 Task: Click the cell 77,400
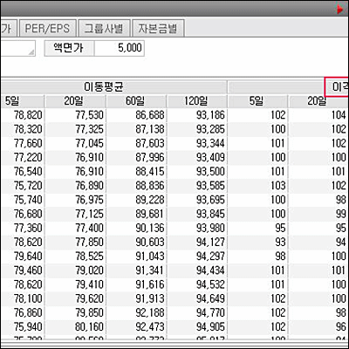coord(75,228)
